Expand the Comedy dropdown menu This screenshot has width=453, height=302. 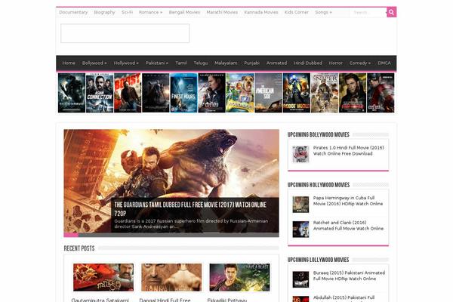(360, 63)
